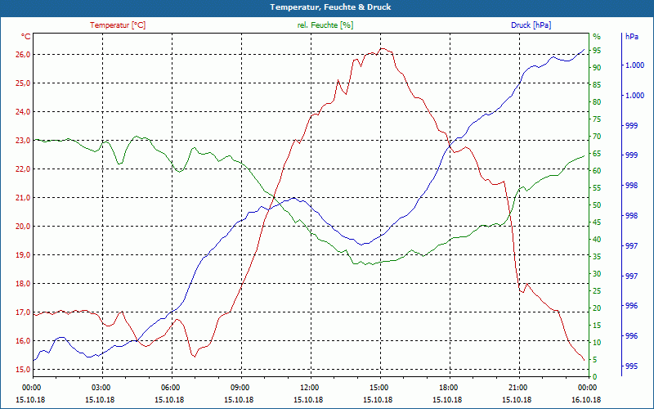Click the green "%" axis unit label
Viewport: 654px width, 409px height.
point(597,37)
